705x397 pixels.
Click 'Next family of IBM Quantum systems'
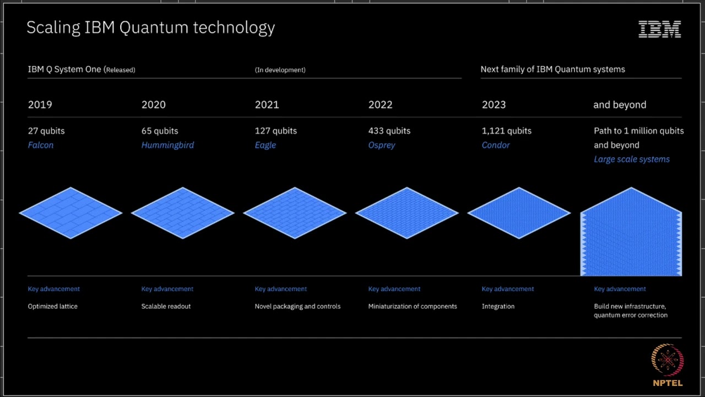coord(552,69)
